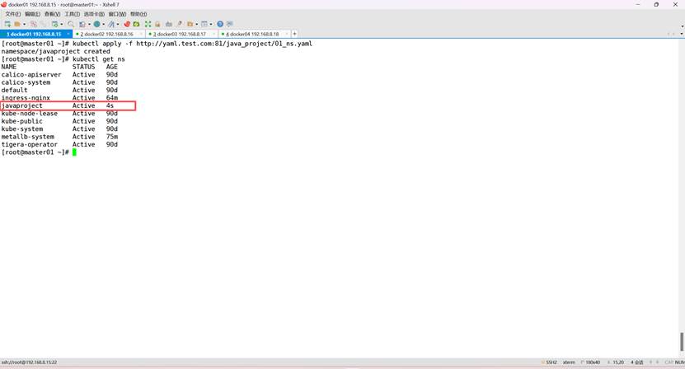
Task: Create a new session with the toolbar icon
Action: [7, 24]
